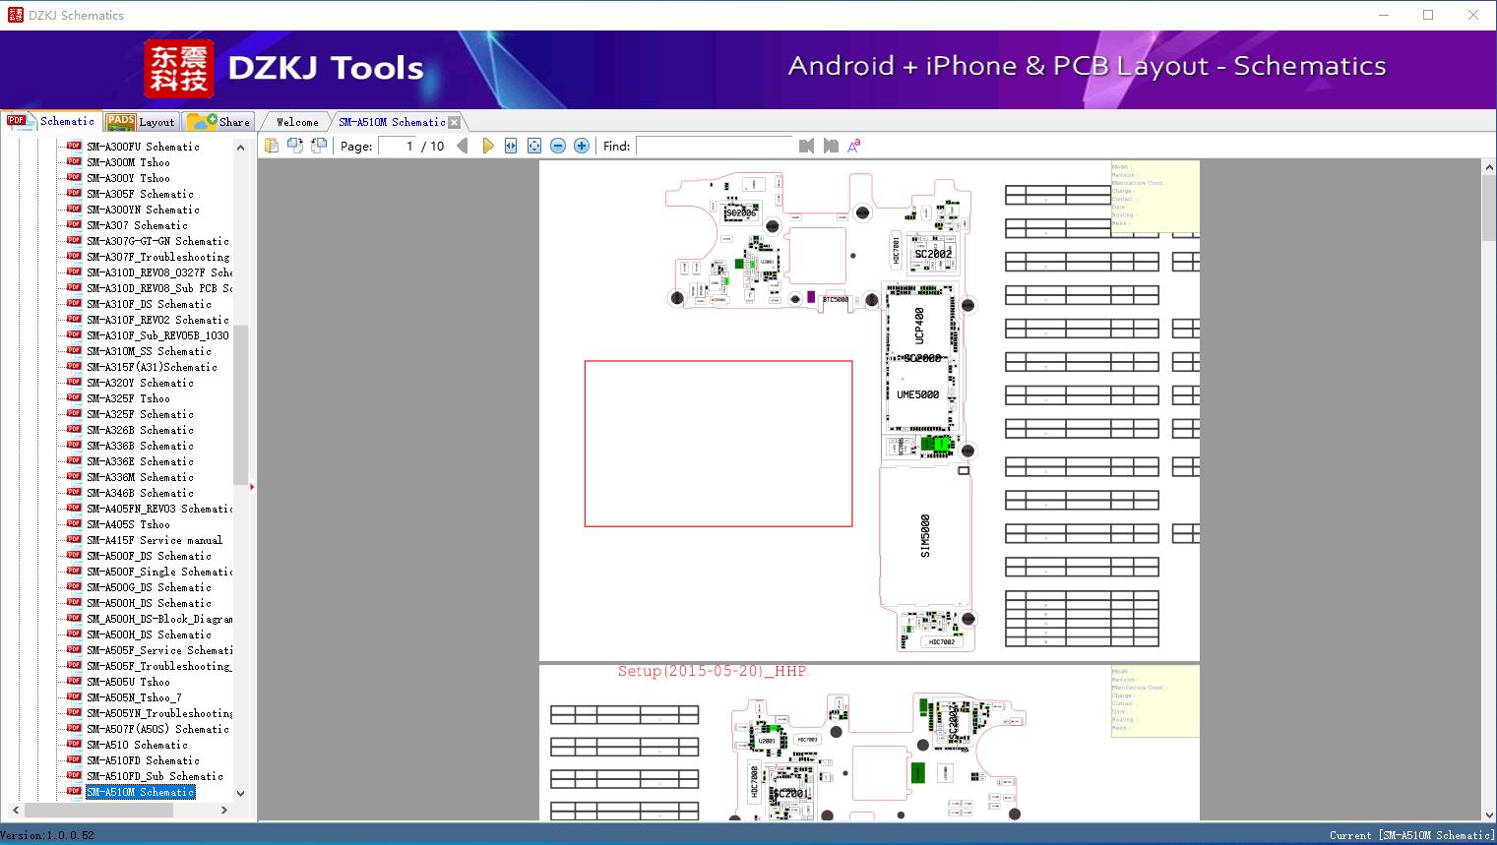Select SM-A326B Schematic entry
1497x845 pixels.
(140, 430)
